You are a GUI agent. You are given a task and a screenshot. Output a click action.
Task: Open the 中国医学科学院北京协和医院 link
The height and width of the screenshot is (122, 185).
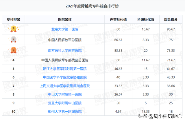point(65,77)
